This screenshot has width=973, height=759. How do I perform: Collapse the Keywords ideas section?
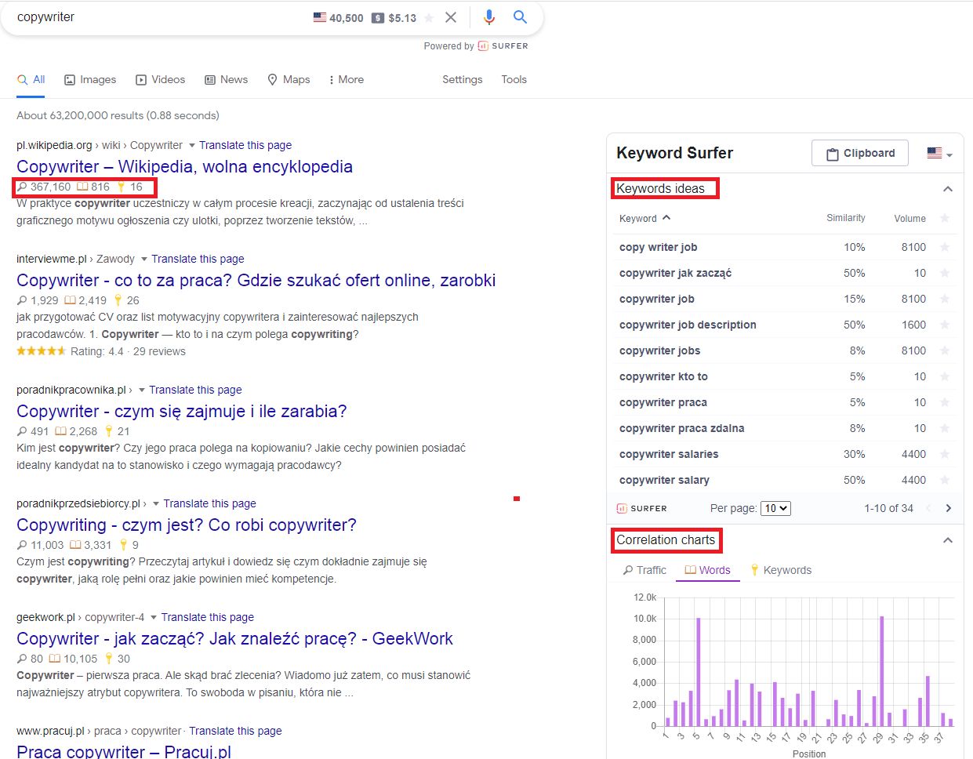click(x=947, y=189)
